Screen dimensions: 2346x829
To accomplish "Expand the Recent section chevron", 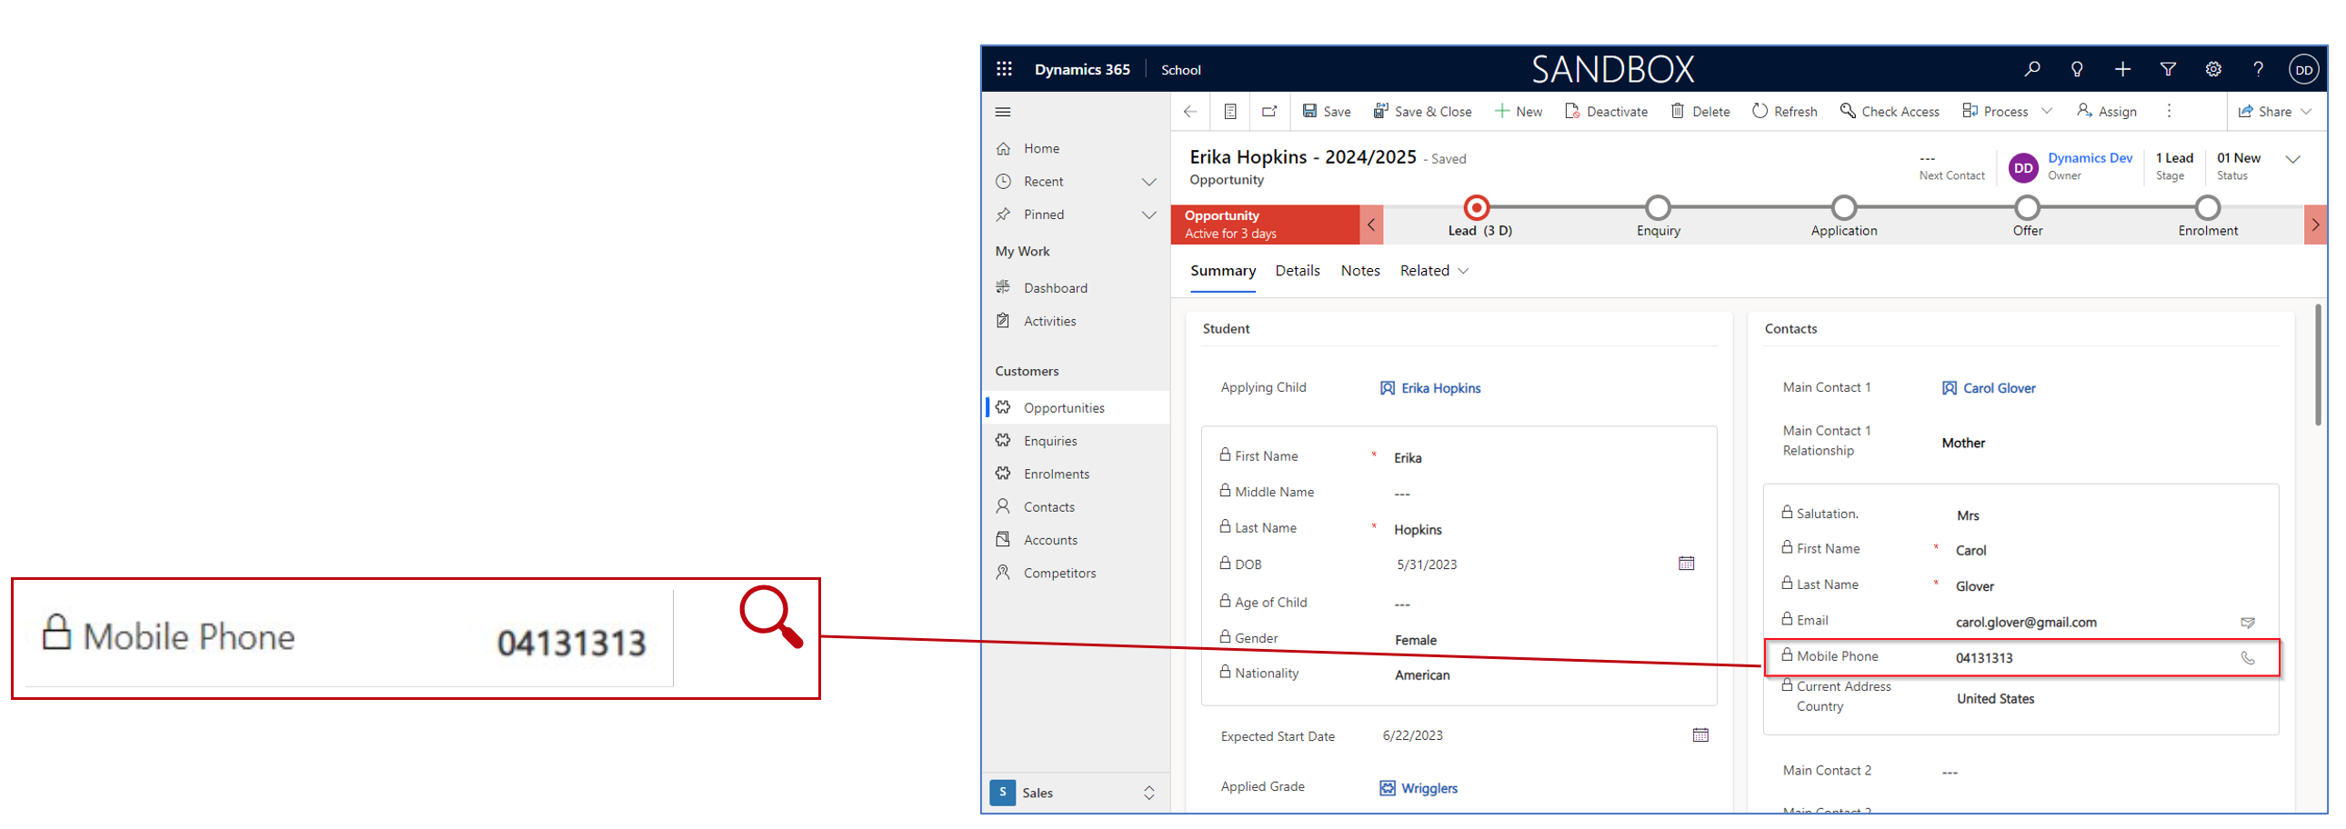I will [x=1149, y=182].
